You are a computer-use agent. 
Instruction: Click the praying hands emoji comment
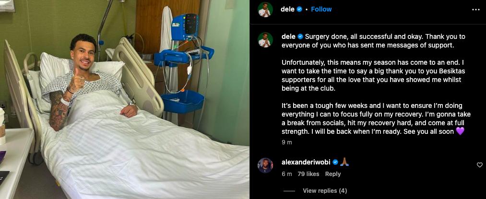(x=344, y=162)
